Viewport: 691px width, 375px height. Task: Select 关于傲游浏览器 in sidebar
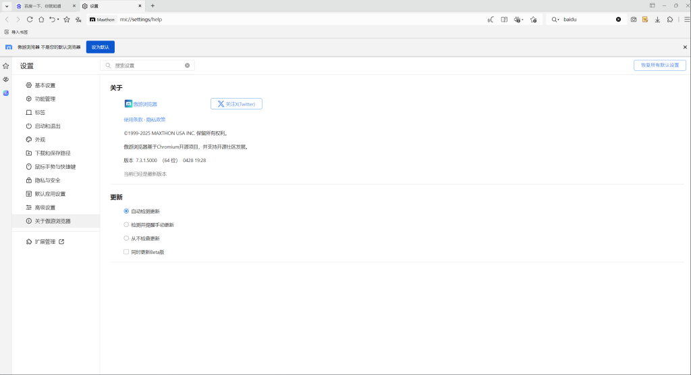pos(56,221)
